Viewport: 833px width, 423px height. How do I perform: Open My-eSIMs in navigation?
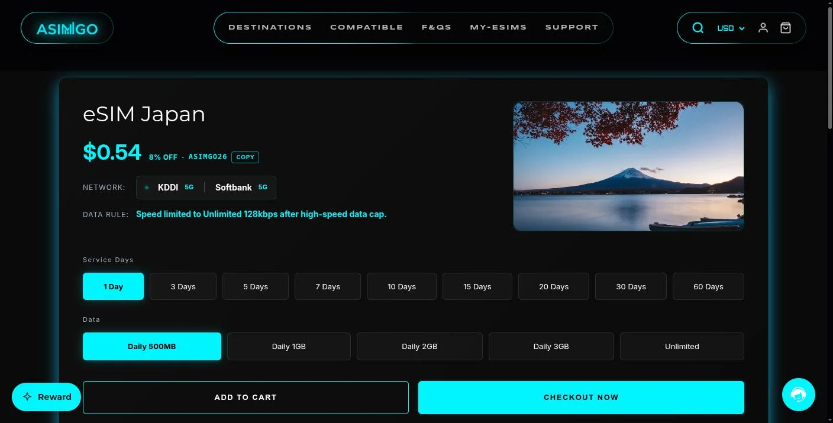click(498, 27)
